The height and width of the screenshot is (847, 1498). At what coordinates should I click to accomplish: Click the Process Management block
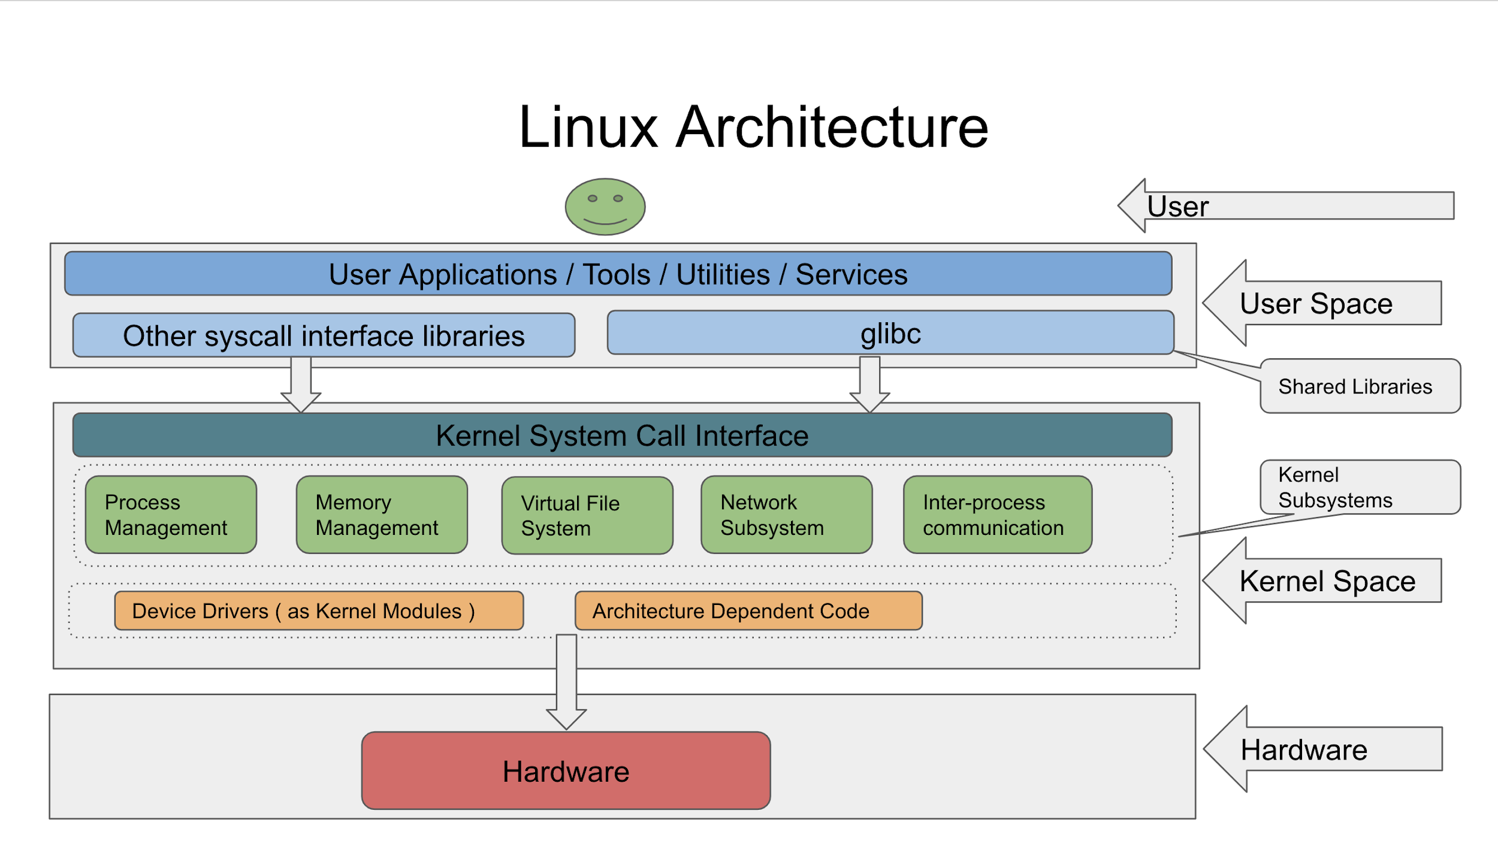(x=171, y=515)
